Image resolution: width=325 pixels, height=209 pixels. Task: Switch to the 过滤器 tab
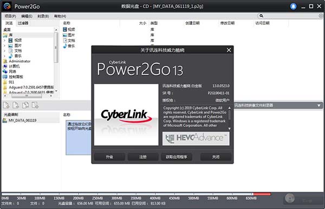point(23,23)
